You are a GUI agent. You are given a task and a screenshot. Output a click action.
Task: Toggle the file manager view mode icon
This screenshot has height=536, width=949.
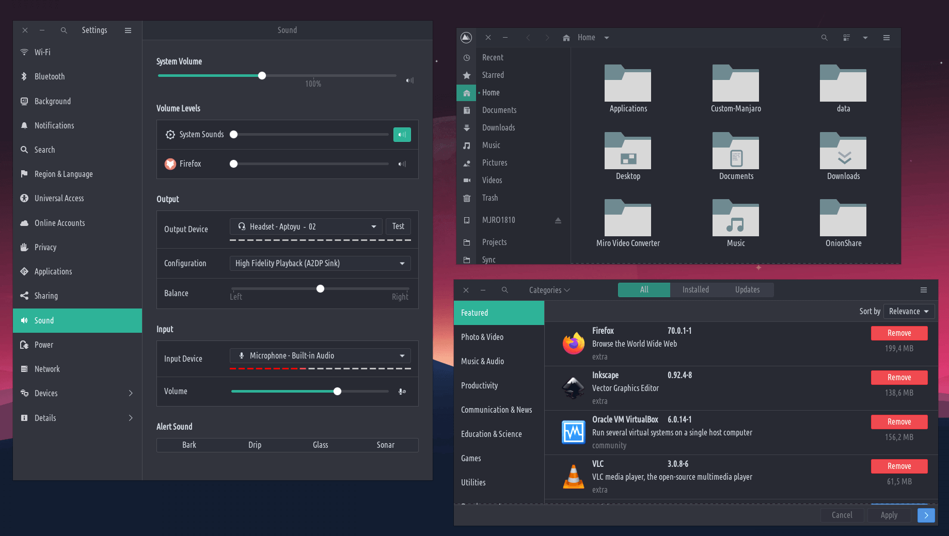pos(846,38)
